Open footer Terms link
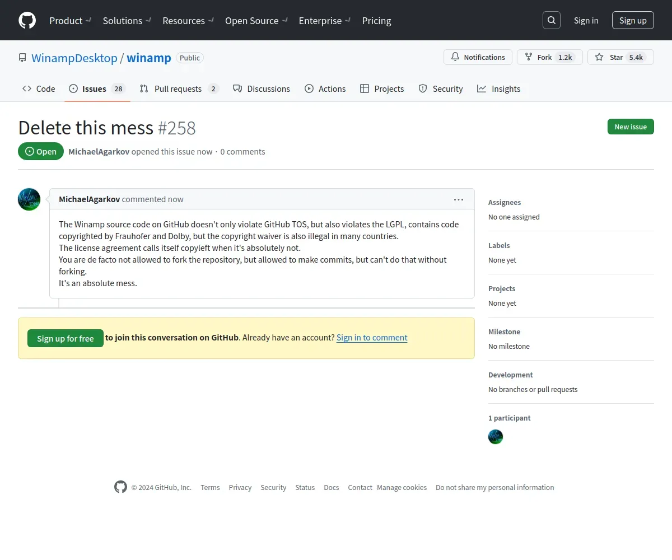The image size is (672, 560). 210,487
